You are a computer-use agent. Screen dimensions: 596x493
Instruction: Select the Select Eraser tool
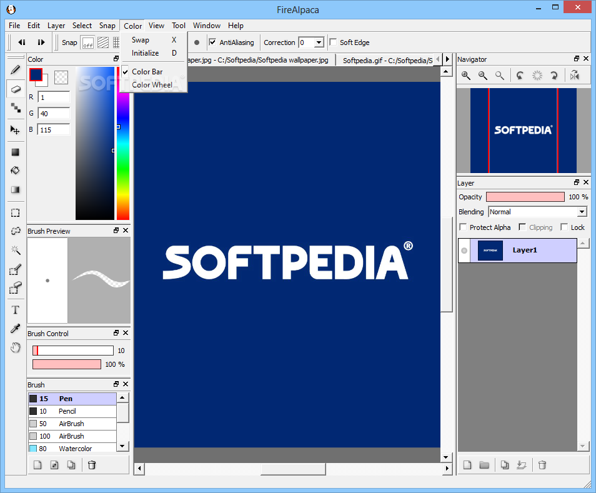click(x=15, y=288)
